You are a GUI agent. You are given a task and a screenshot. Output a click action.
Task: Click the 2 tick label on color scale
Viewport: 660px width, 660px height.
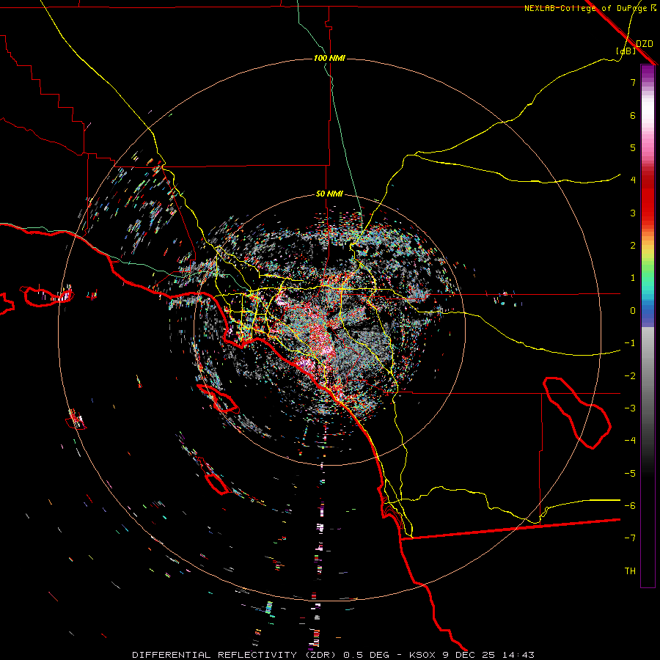(x=633, y=246)
